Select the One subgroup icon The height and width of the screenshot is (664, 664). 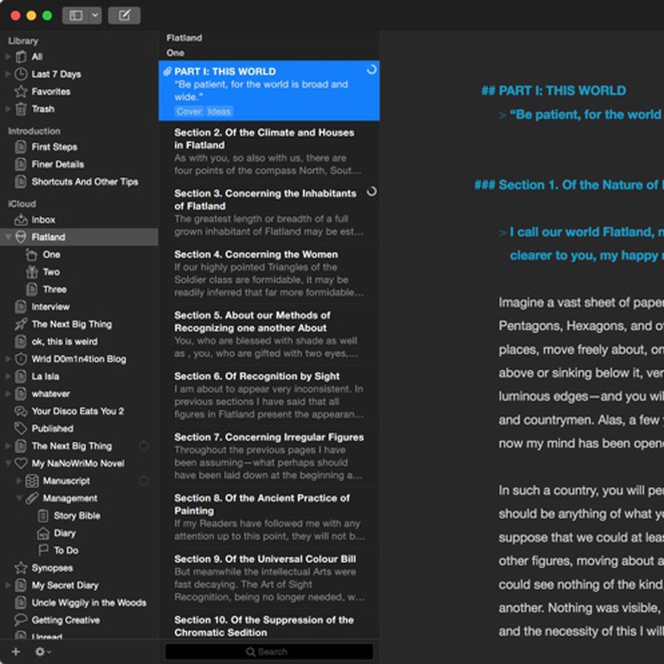coord(32,255)
